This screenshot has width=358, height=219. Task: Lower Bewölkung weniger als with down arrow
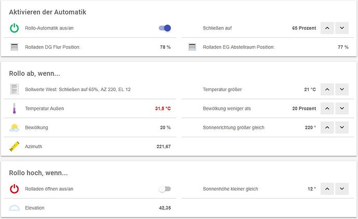pyautogui.click(x=342, y=109)
